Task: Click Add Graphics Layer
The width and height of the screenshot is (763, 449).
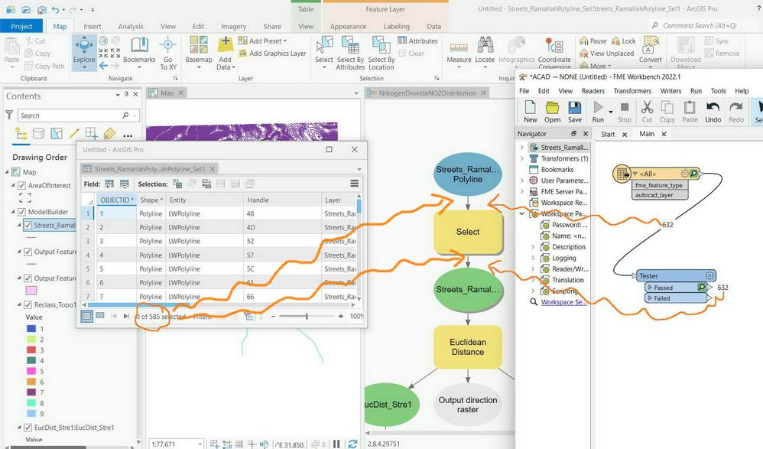Action: (272, 54)
